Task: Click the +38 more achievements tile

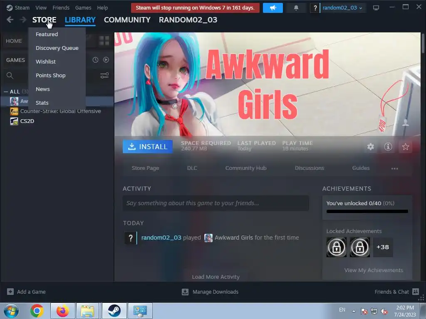Action: 383,247
